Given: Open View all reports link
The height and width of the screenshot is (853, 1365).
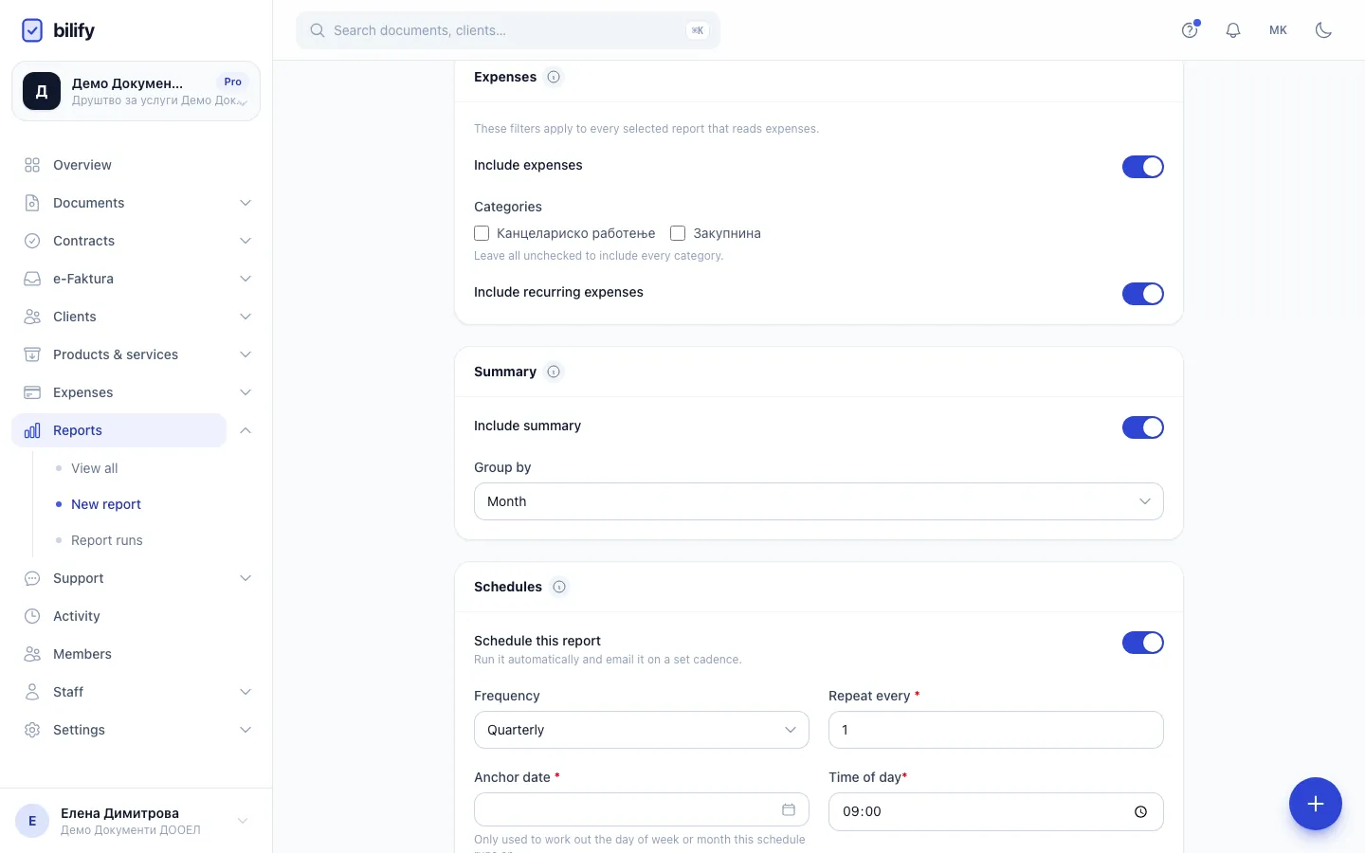Looking at the screenshot, I should (x=95, y=468).
